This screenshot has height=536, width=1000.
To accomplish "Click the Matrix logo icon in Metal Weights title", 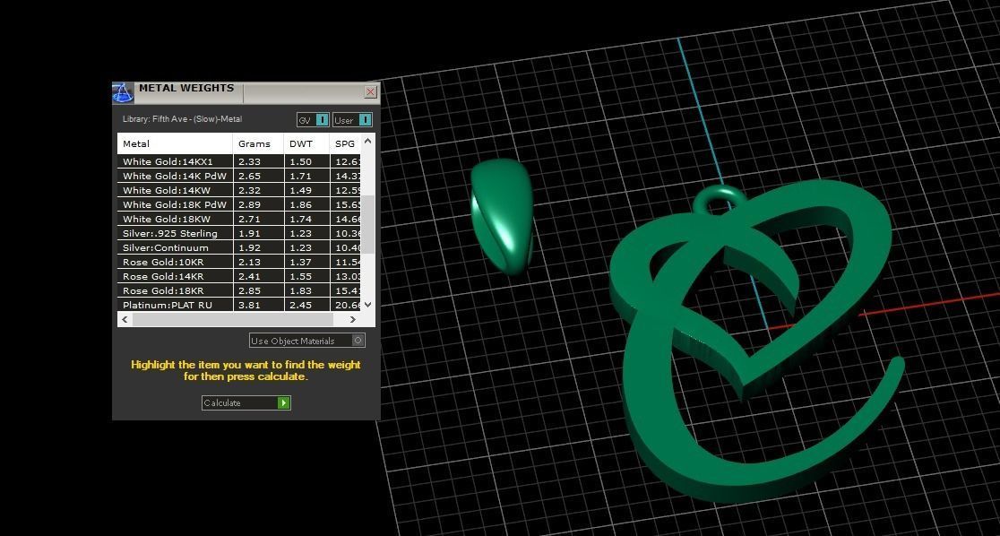I will pos(123,92).
